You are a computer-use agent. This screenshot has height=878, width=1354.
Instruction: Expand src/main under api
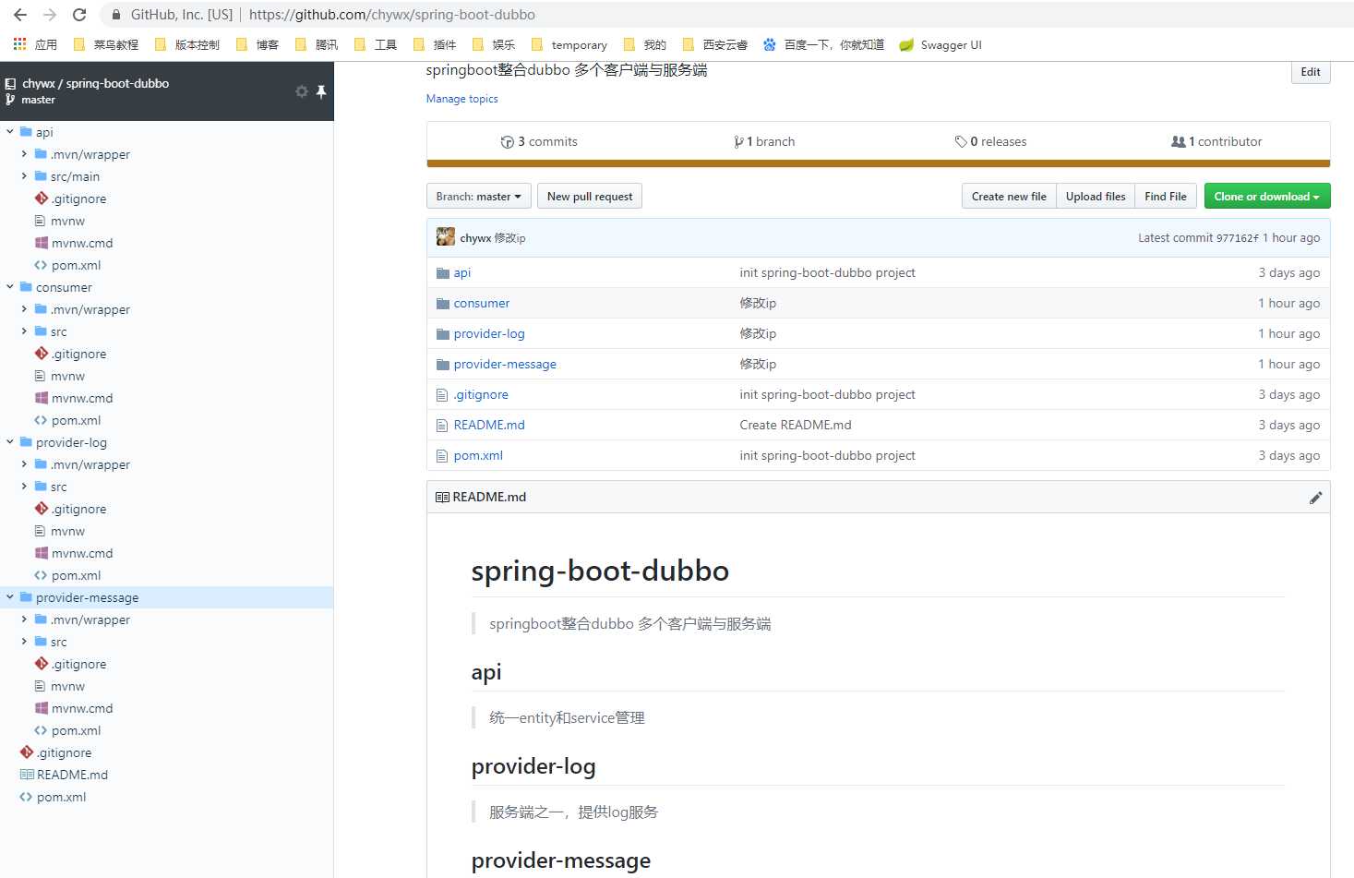pos(24,176)
